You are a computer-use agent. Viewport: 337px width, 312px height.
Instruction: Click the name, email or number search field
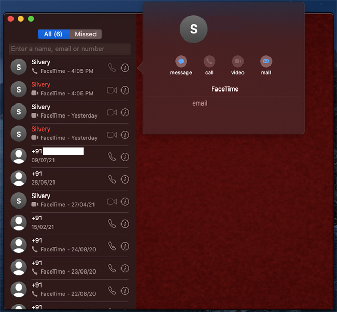70,49
